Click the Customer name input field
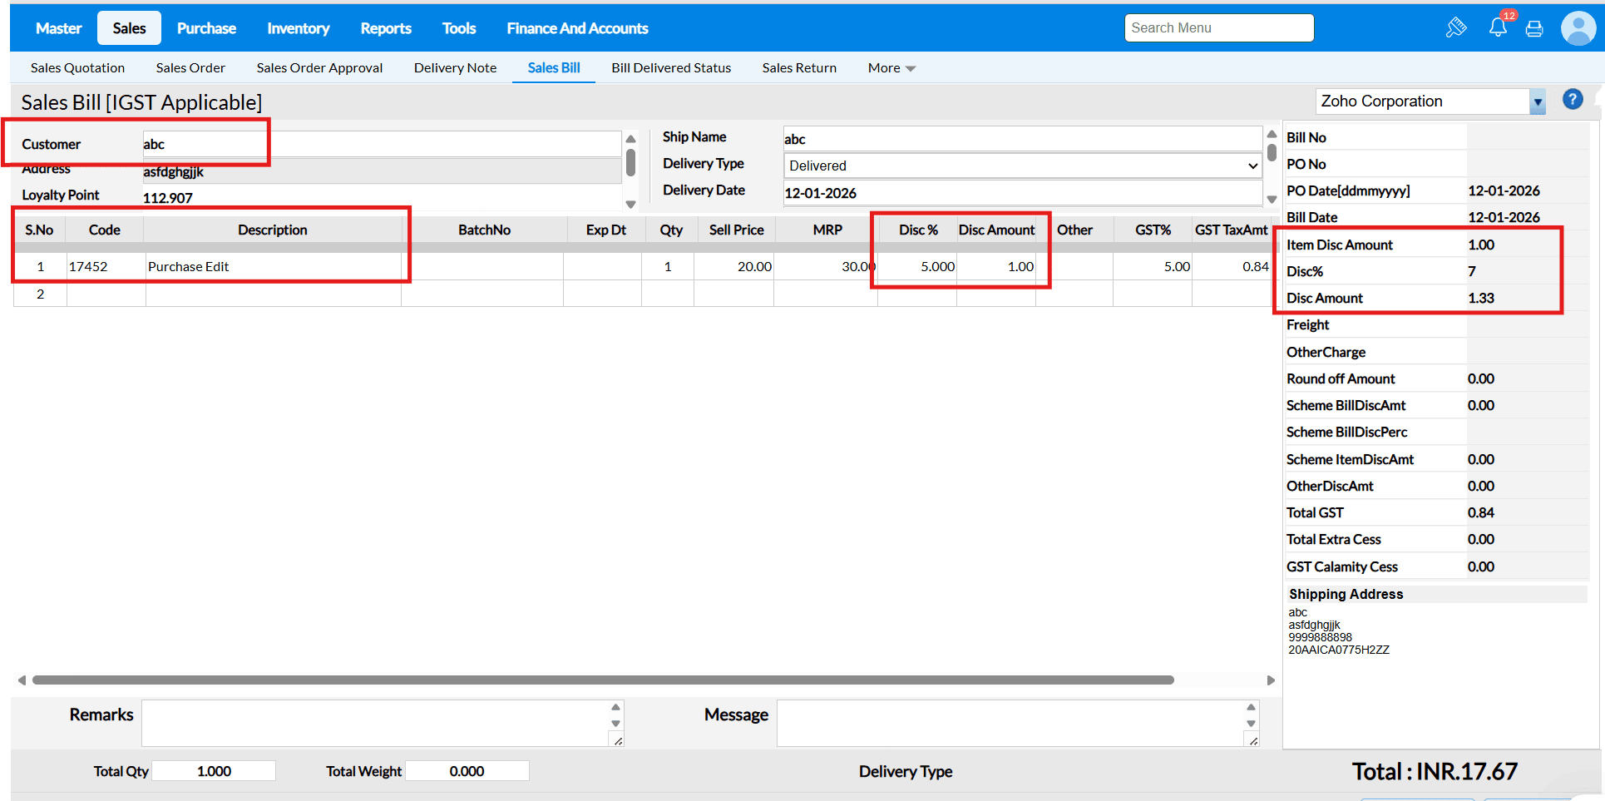This screenshot has height=801, width=1605. (x=381, y=144)
